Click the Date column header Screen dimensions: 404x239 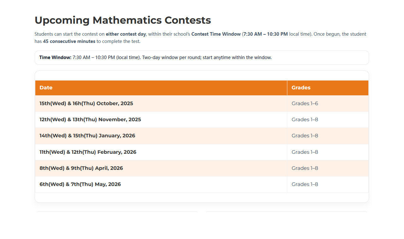[46, 88]
